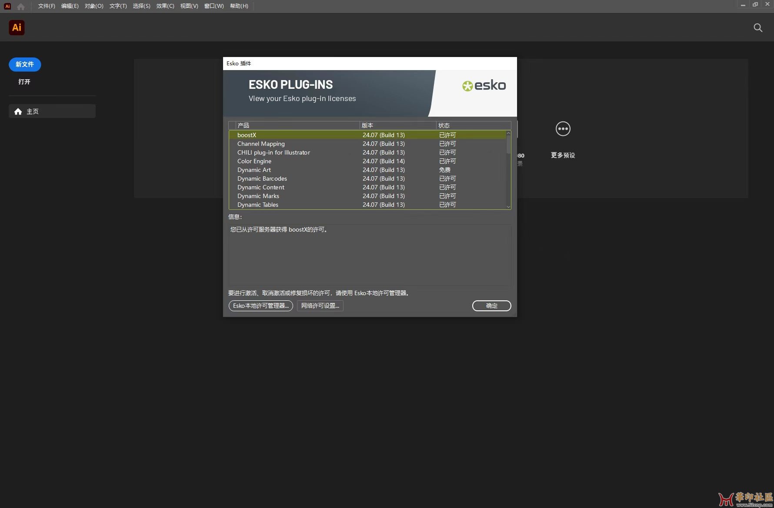Open the 窗口(W) menu
This screenshot has height=508, width=774.
coord(214,6)
